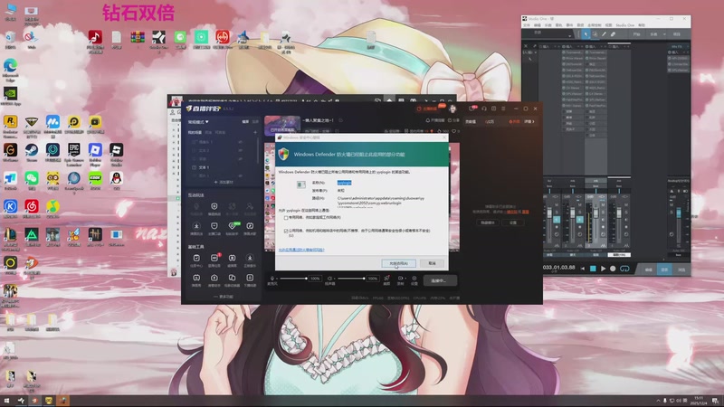724x407 pixels.
Task: Click Return to Zero in Studio One transport
Action: 583,269
